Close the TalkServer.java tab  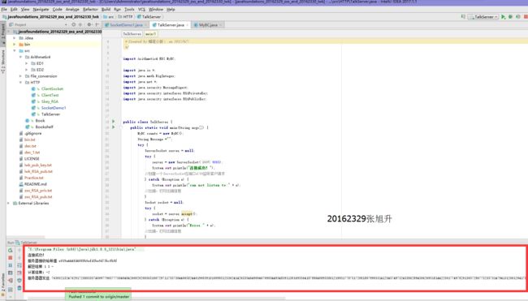[187, 25]
